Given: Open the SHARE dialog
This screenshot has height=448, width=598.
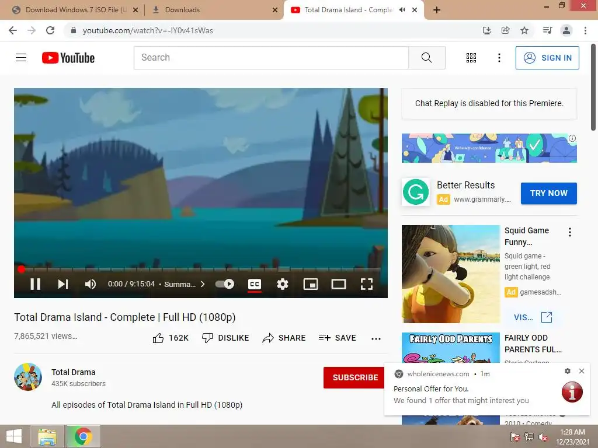Looking at the screenshot, I should pos(284,338).
